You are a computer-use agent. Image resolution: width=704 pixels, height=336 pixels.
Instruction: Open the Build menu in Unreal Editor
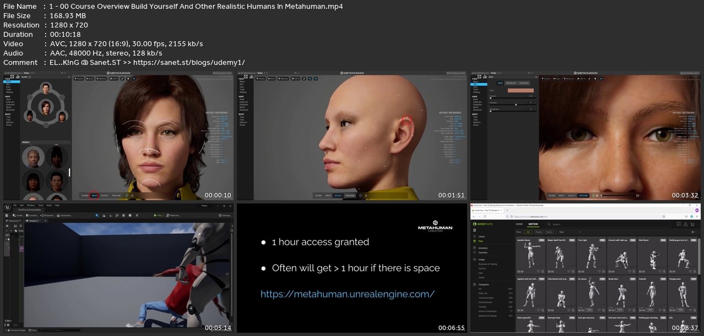point(48,205)
